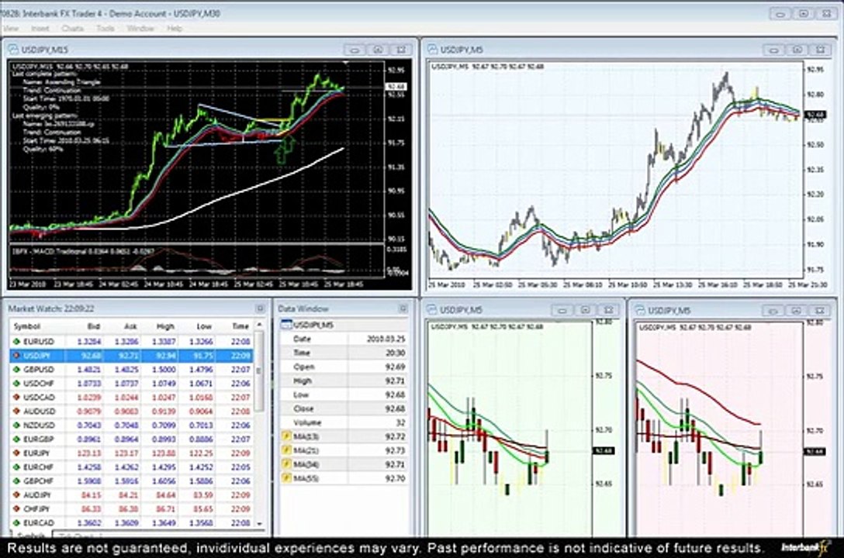This screenshot has height=558, width=844.
Task: Click the MA(13) indicator icon in Data Window
Action: pos(287,436)
